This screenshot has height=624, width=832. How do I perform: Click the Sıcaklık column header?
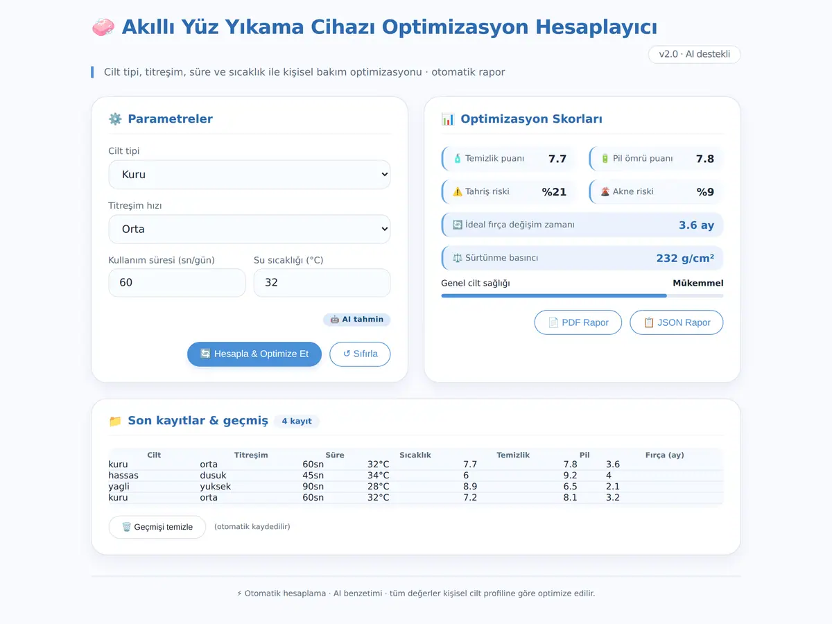point(415,456)
